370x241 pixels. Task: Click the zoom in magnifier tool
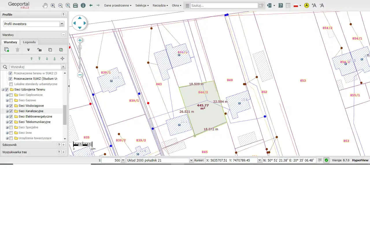(53, 5)
